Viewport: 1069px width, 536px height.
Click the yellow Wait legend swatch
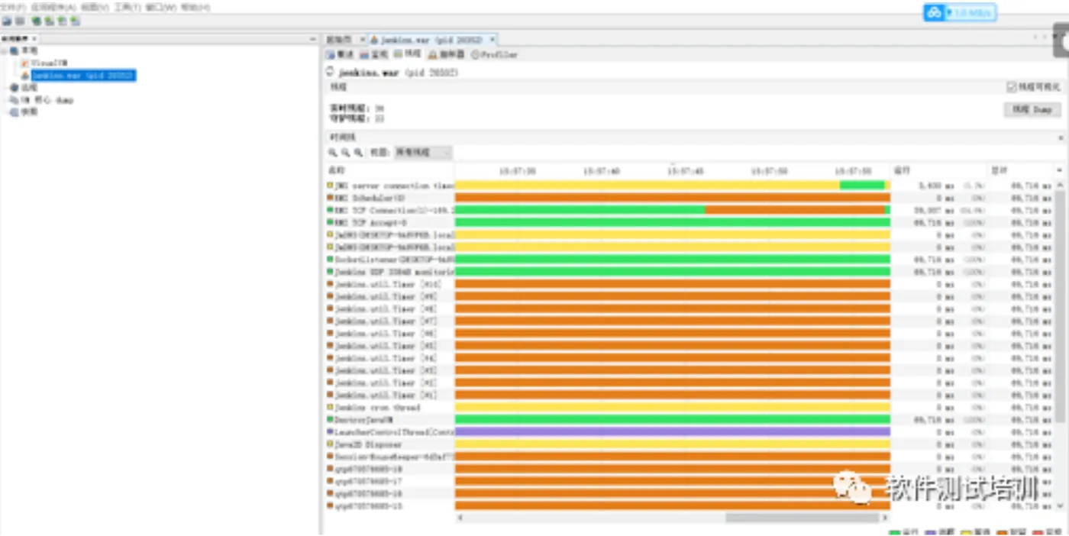point(967,532)
